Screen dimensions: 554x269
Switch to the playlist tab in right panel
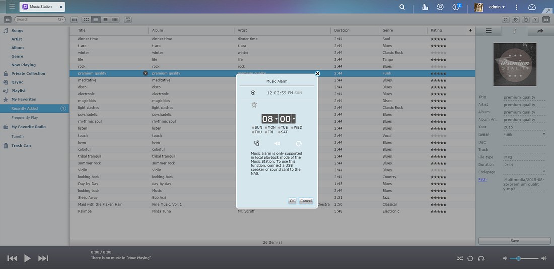tap(489, 31)
